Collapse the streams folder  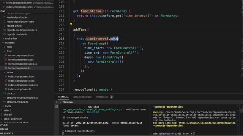tap(10, 43)
